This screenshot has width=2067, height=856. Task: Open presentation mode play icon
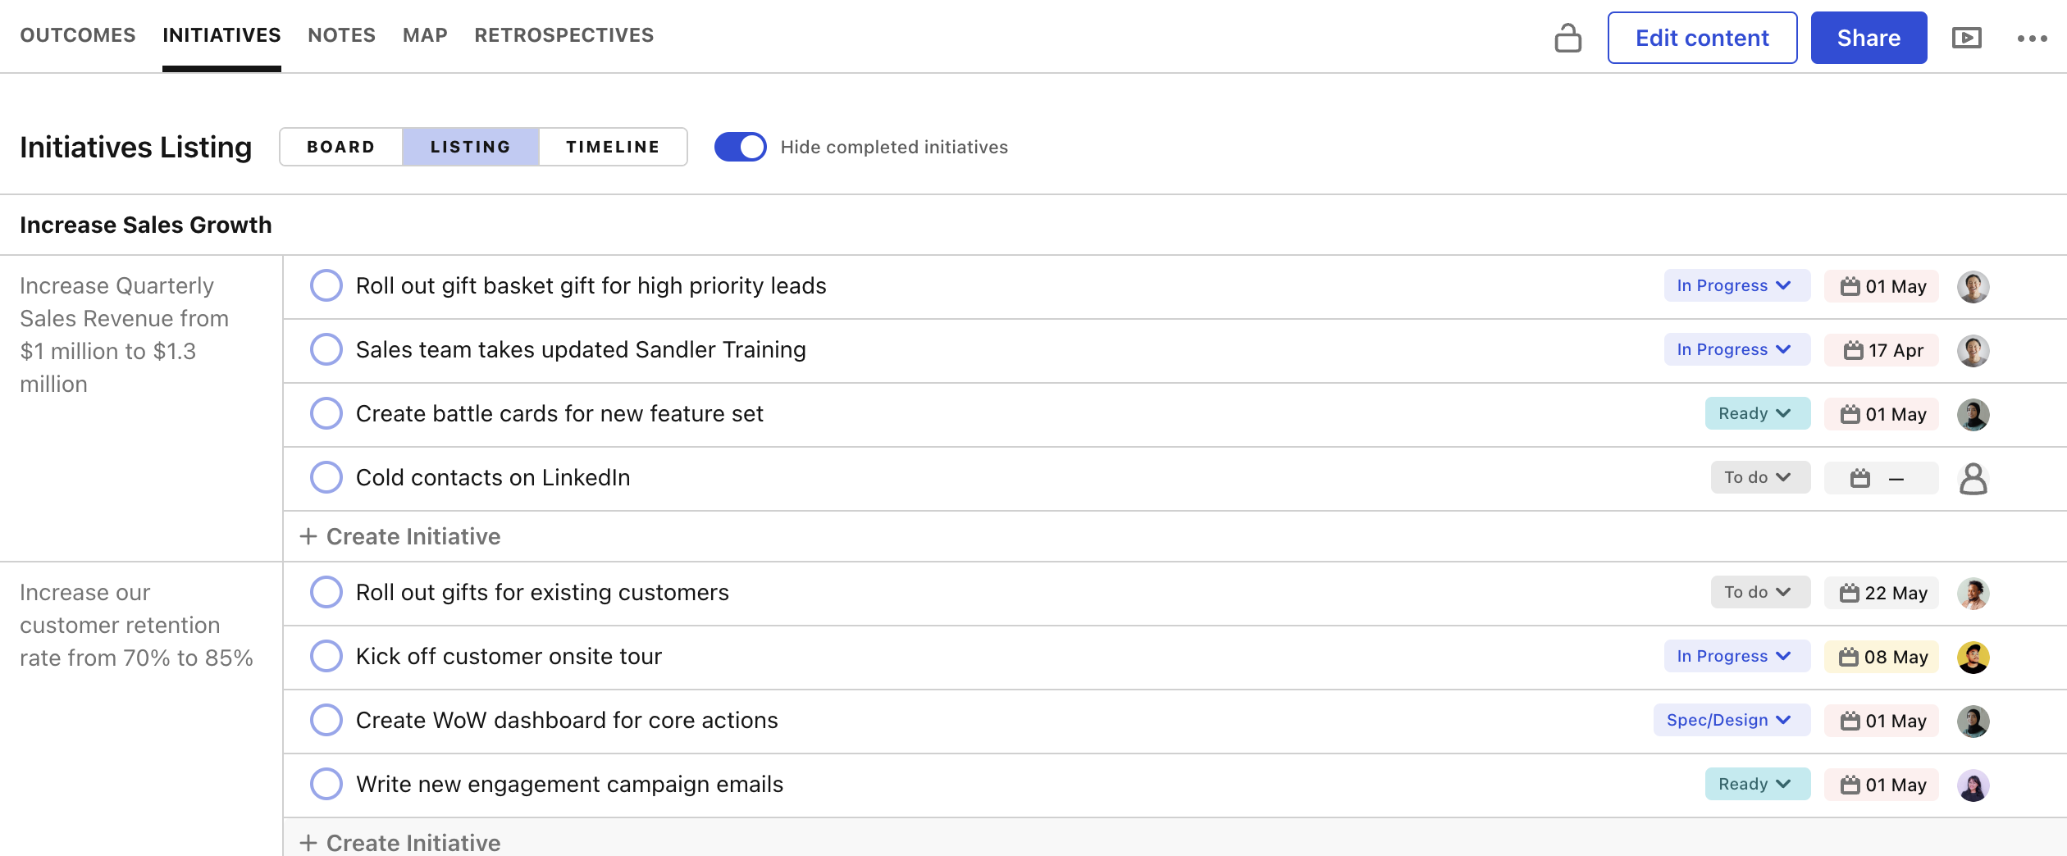pos(1966,38)
